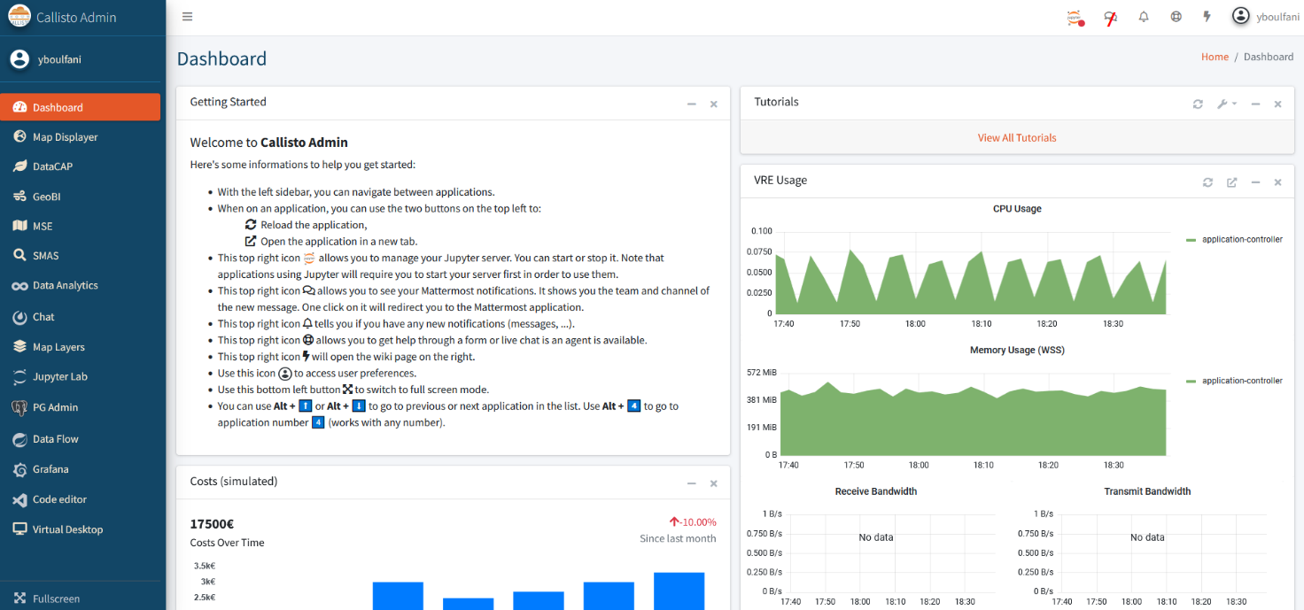Toggle application-controller series in CPU Usage legend

point(1234,240)
